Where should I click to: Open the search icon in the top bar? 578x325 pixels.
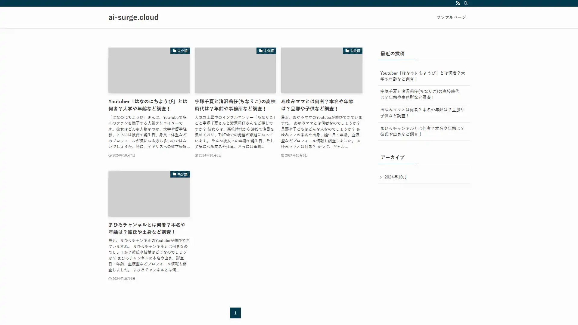click(466, 3)
